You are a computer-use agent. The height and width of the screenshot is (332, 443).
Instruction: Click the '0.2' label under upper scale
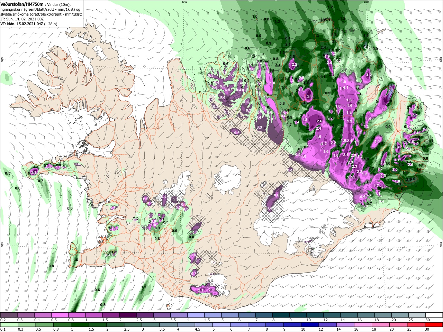(3, 320)
